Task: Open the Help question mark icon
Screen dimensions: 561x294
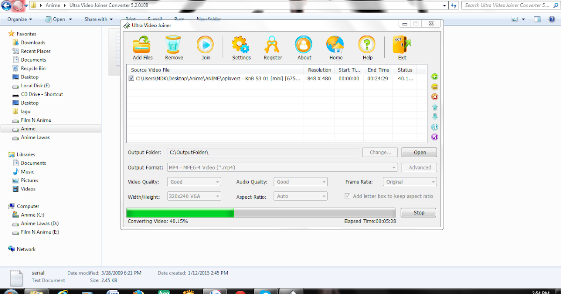Action: [367, 49]
